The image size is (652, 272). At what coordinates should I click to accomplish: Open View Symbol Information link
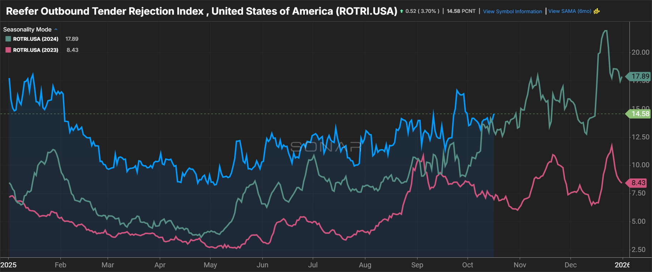[x=512, y=11]
